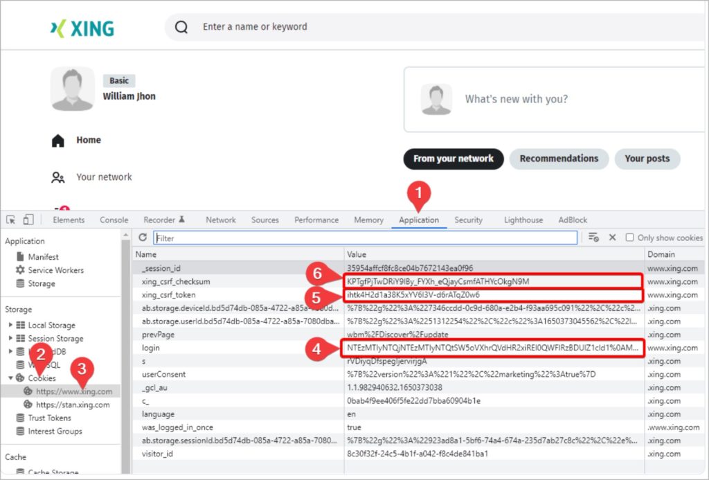709x480 pixels.
Task: Click the Manifest file icon
Action: coord(20,256)
